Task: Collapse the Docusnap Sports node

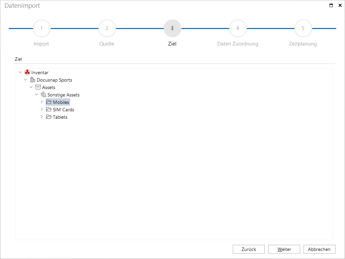Action: point(26,80)
